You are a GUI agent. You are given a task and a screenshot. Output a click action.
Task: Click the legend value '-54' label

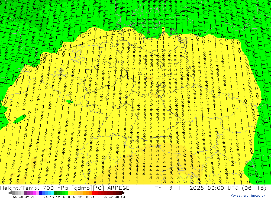click(x=14, y=197)
